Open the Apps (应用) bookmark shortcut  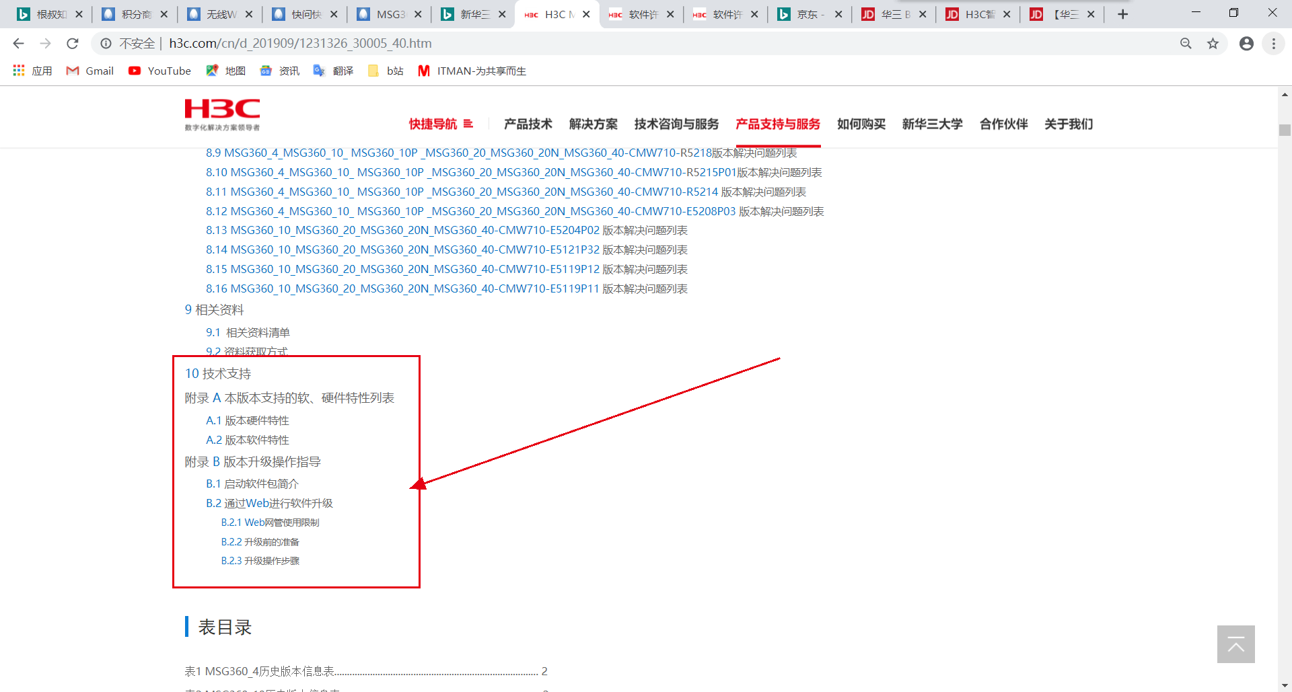[x=32, y=71]
